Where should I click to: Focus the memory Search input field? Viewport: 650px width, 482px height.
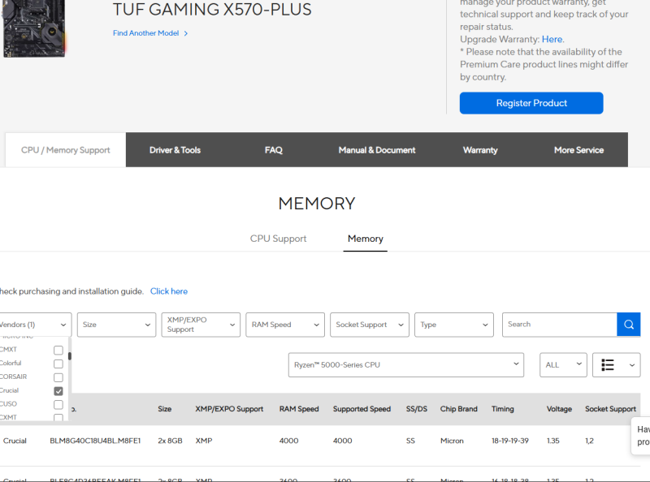coord(560,325)
